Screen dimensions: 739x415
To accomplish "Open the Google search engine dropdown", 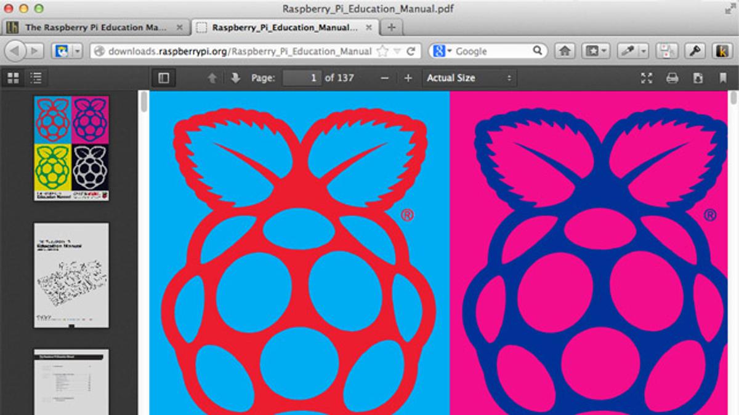I will click(443, 51).
